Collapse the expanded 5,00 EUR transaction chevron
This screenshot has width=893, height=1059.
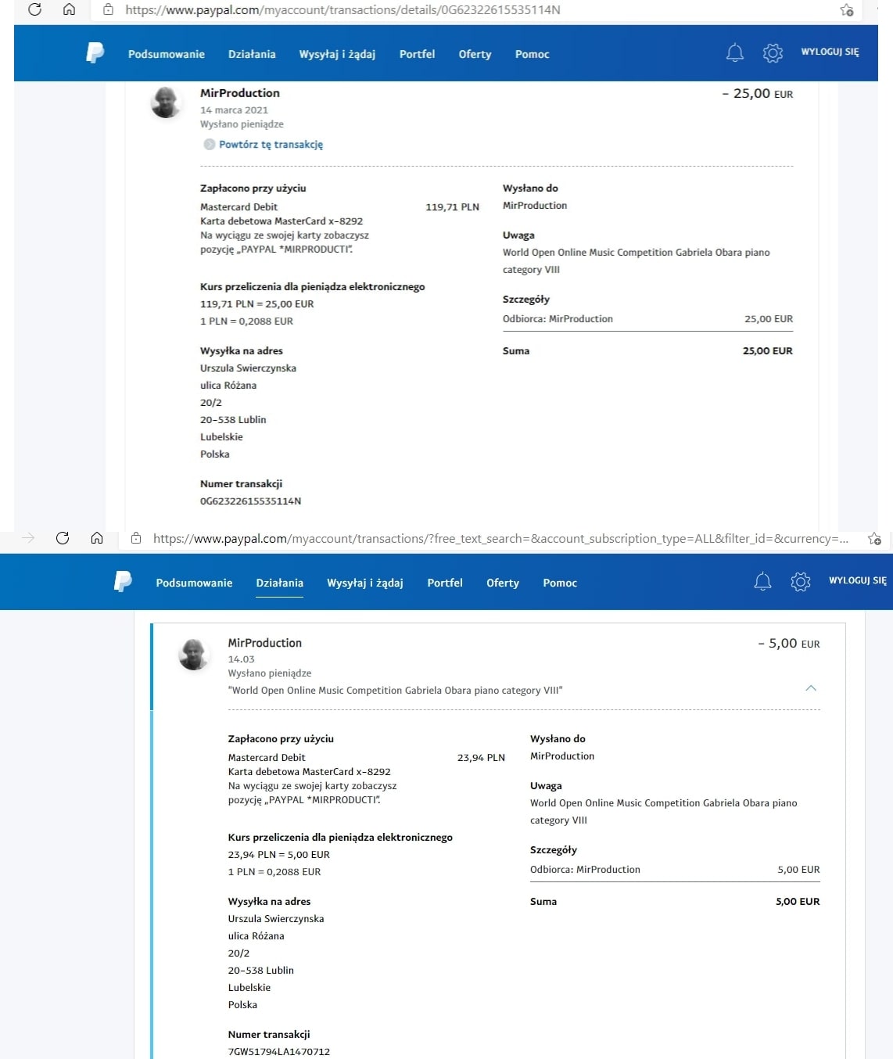click(x=811, y=688)
